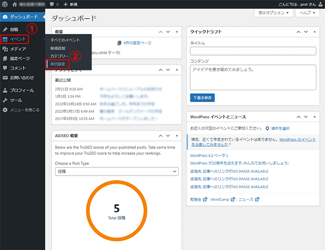Collapse the WordPress イベントとニュース panel
The width and height of the screenshot is (325, 250).
(x=315, y=117)
